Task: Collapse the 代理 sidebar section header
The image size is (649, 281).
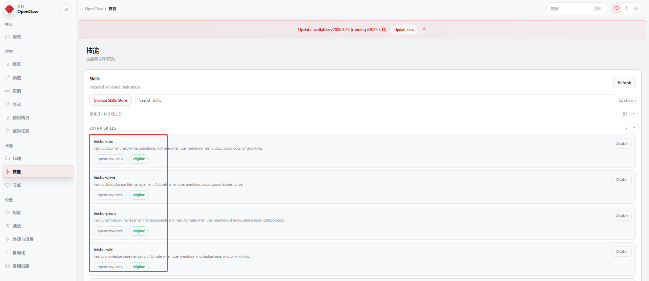Action: [69, 146]
